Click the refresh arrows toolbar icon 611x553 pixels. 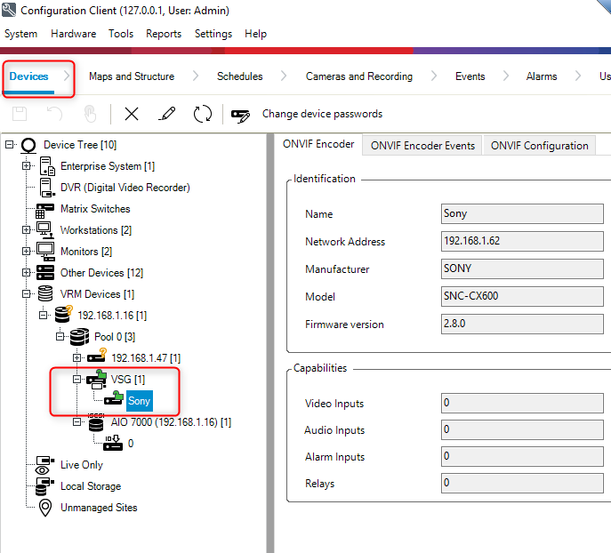203,114
